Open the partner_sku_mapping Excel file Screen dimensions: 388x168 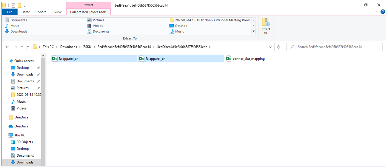coord(248,59)
